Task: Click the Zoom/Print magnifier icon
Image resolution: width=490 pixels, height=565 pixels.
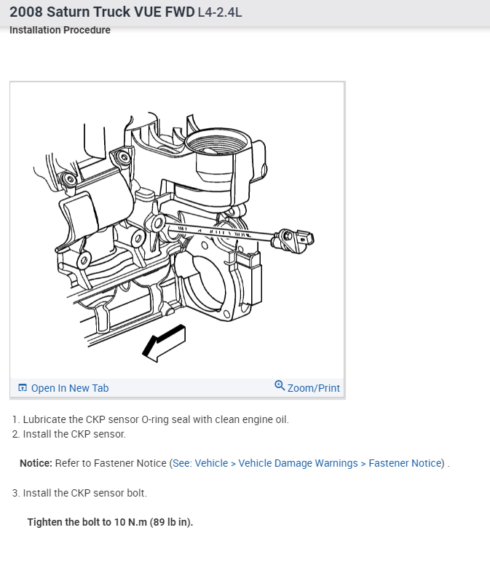Action: (280, 386)
